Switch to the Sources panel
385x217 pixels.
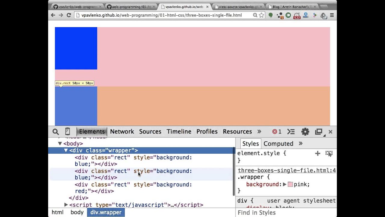pos(150,132)
